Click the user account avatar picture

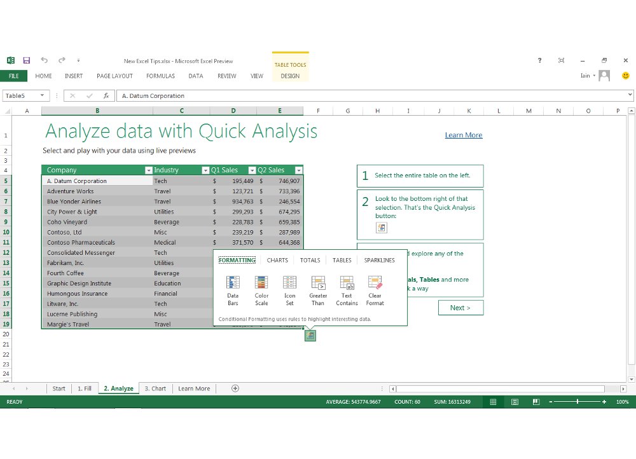pyautogui.click(x=604, y=76)
